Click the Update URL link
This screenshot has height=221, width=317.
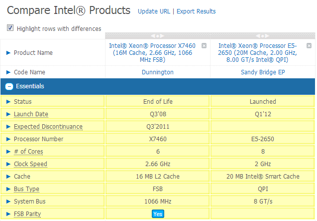pyautogui.click(x=154, y=11)
